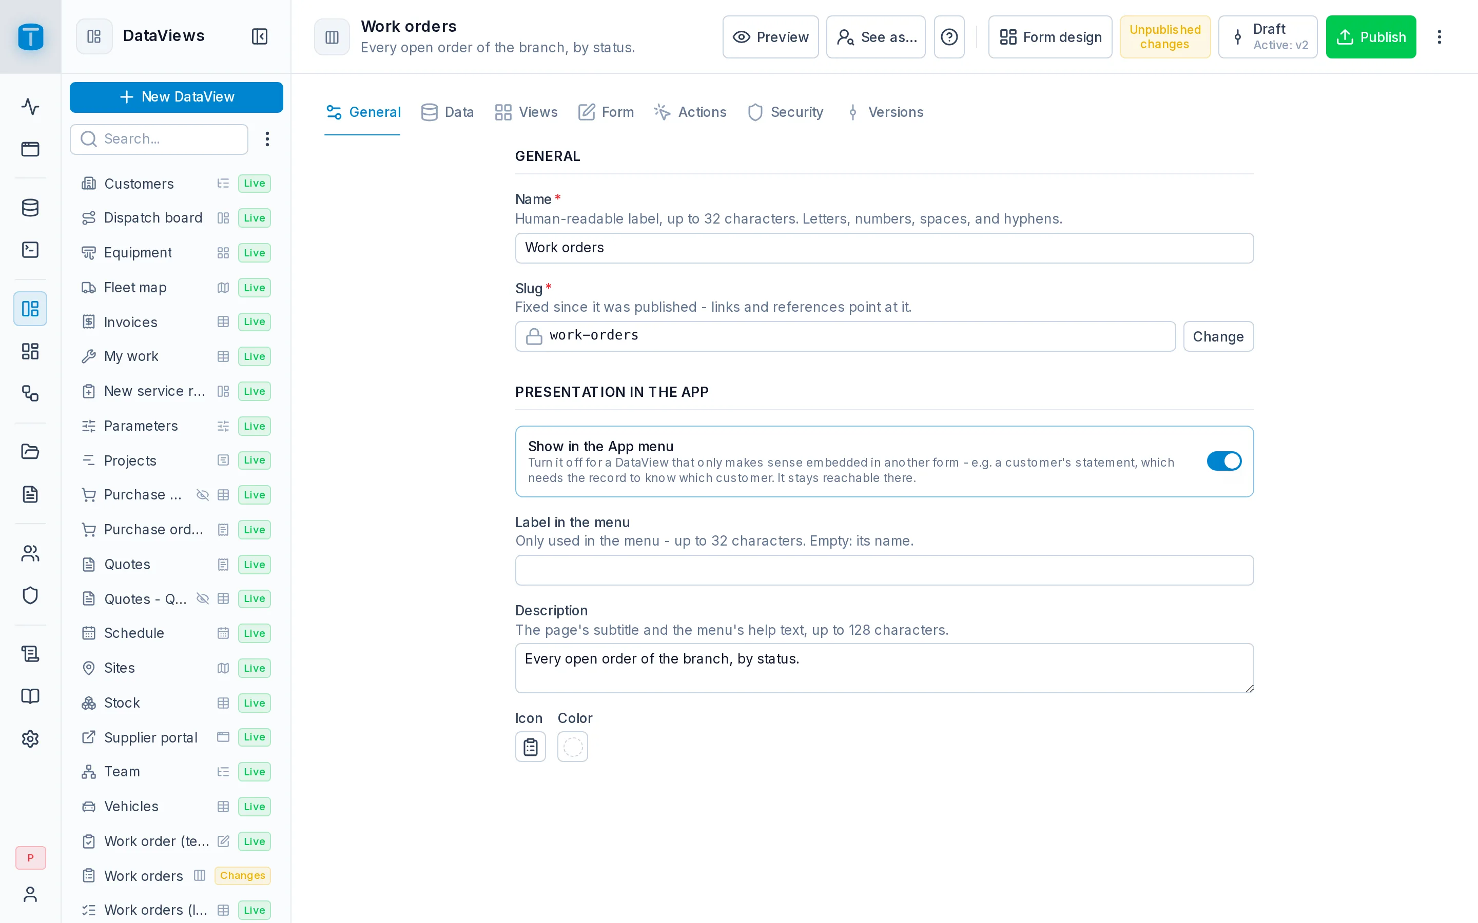The image size is (1478, 923).
Task: Click the hidden-eye icon on Quotes - Q row
Action: [x=203, y=599]
